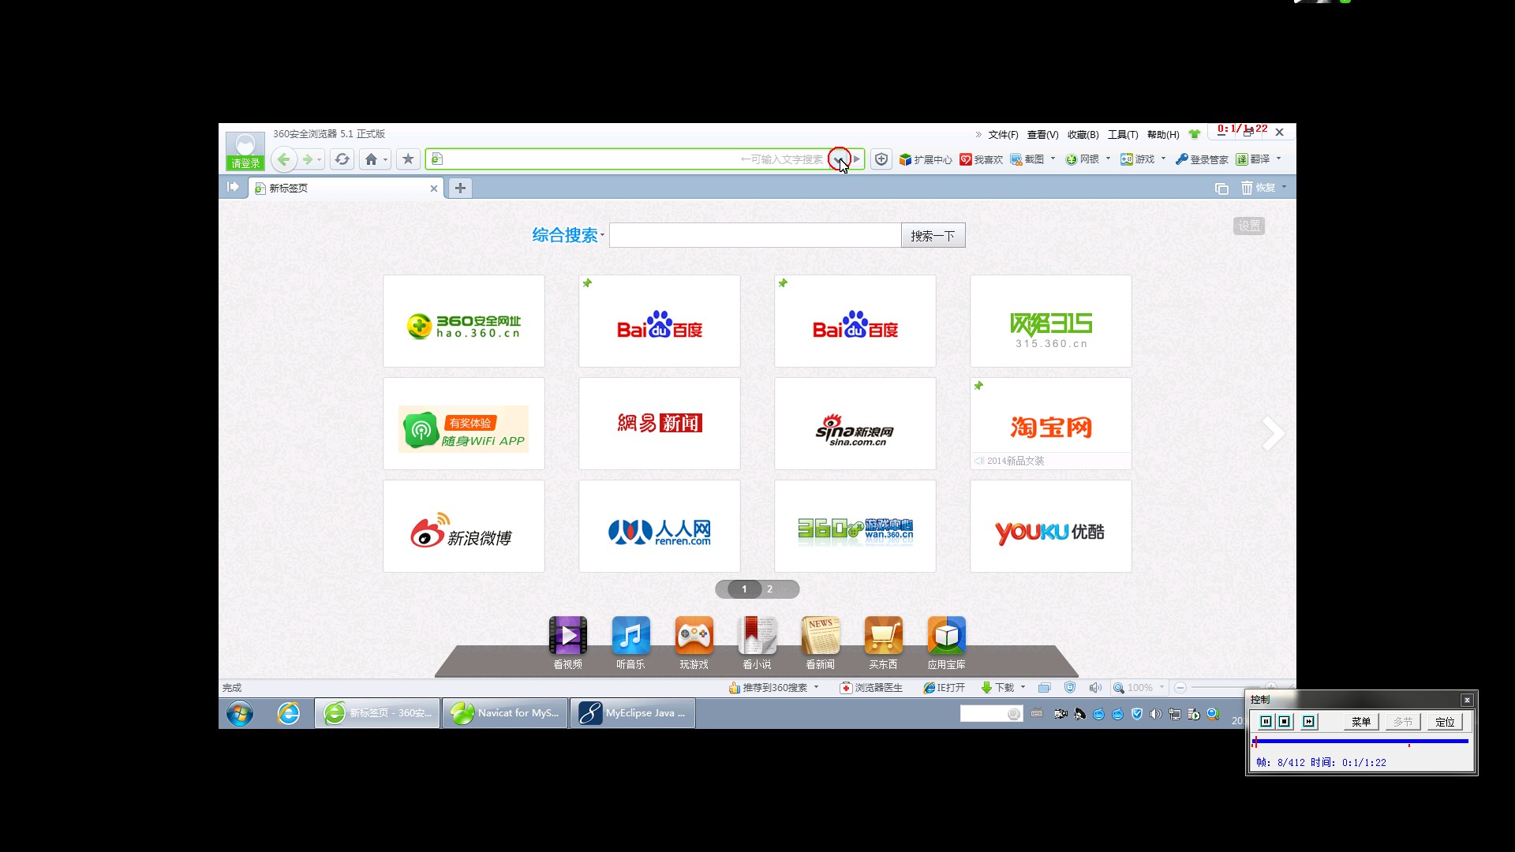The image size is (1515, 852).
Task: Select the 新标签页 tab
Action: [x=346, y=189]
